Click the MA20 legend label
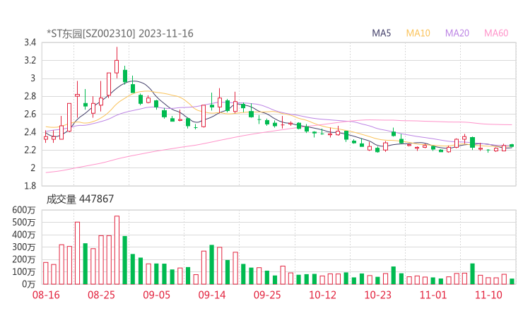The width and height of the screenshot is (523, 311). click(x=457, y=33)
